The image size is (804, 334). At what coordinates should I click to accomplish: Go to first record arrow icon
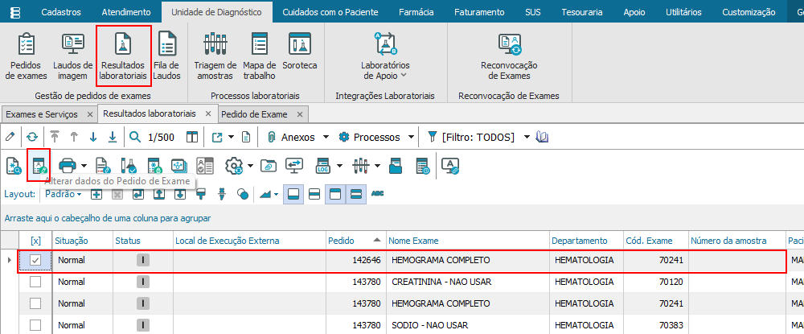click(55, 137)
